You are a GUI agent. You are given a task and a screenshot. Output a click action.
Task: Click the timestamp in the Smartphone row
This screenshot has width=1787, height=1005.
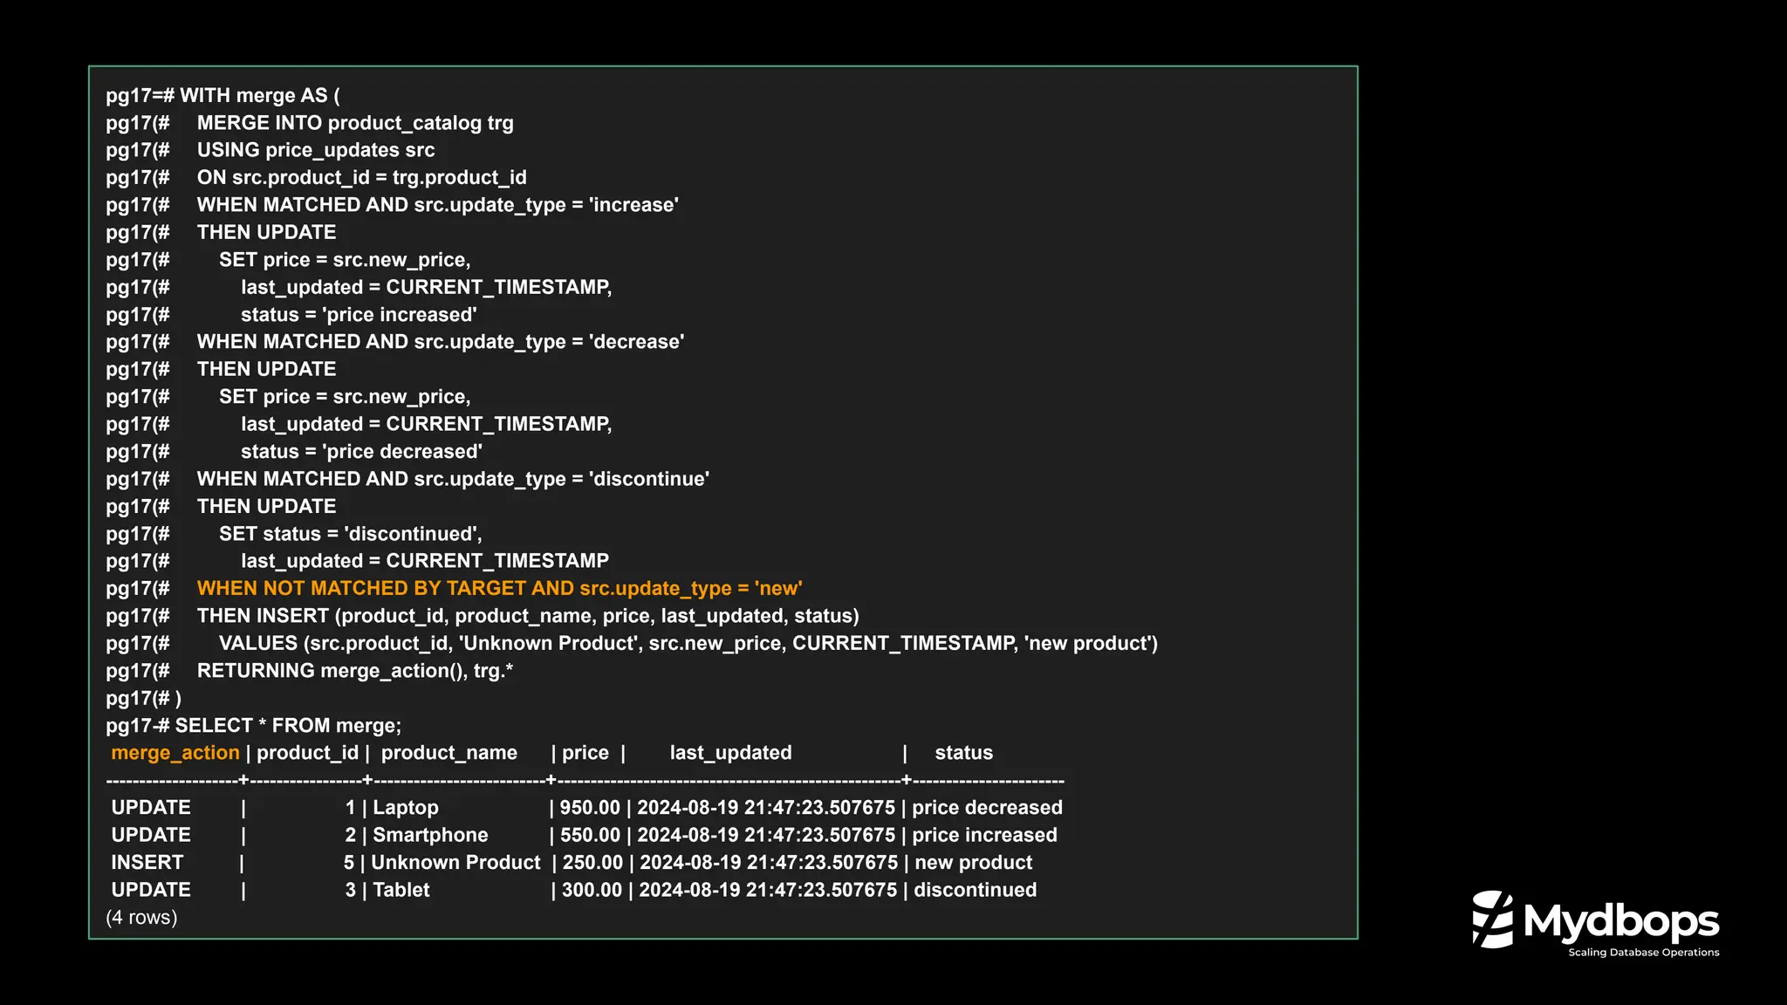pos(766,835)
